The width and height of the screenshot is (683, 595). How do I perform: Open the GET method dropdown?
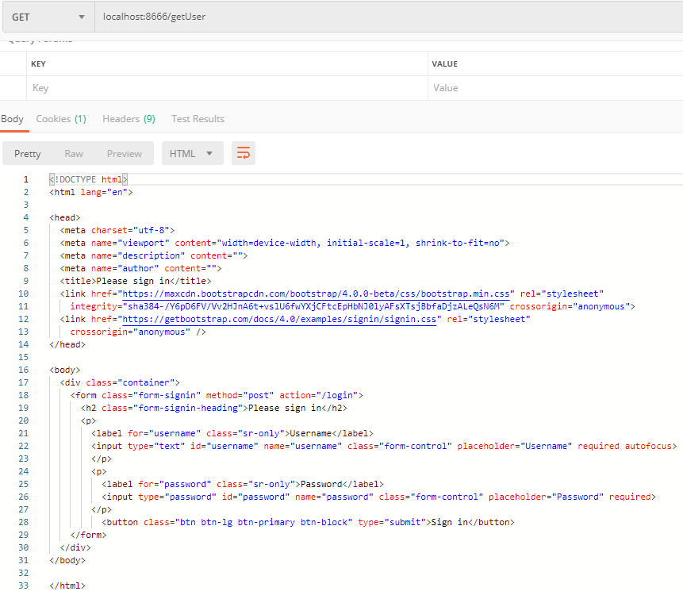coord(48,17)
